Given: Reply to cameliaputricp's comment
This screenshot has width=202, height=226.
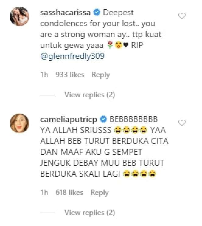Looking at the screenshot, I should (x=99, y=193).
